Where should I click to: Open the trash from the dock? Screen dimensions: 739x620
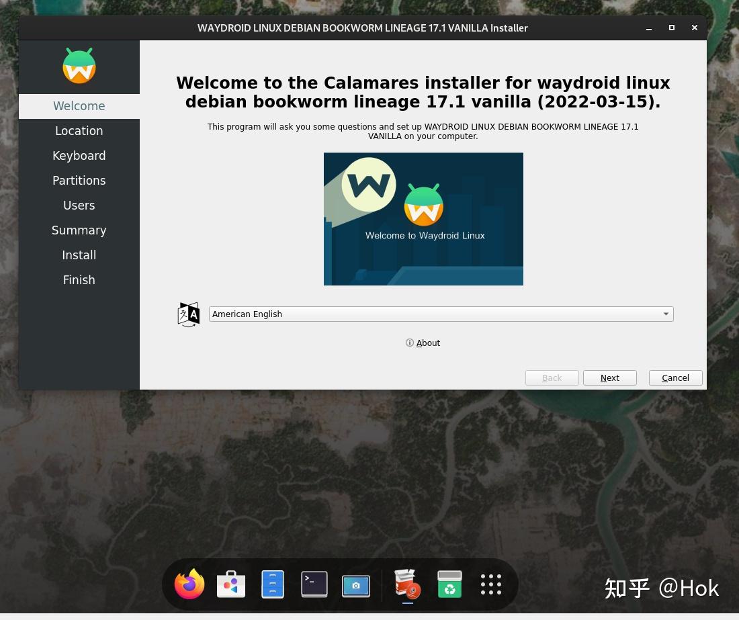[449, 584]
